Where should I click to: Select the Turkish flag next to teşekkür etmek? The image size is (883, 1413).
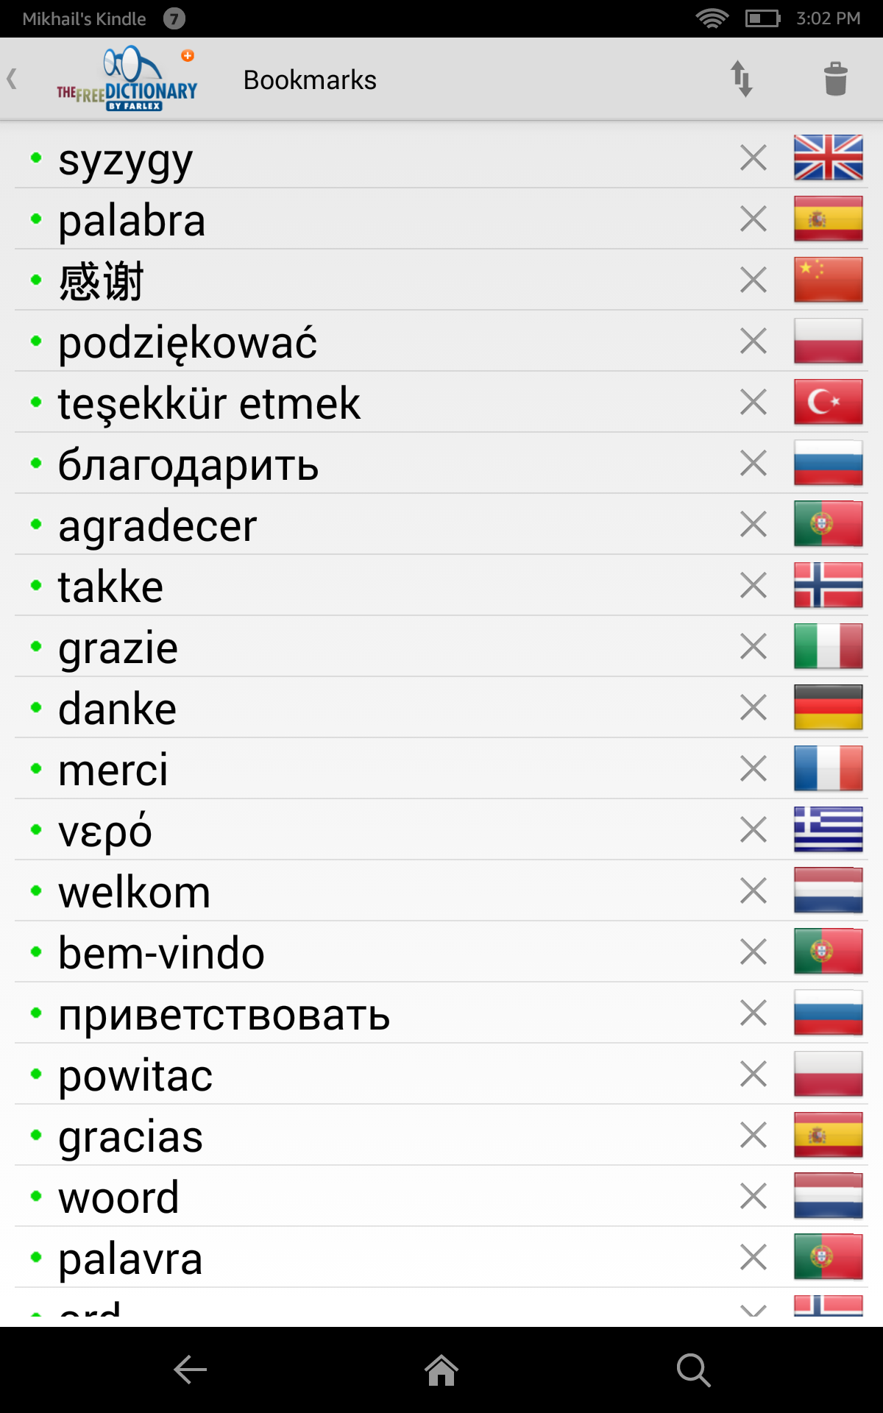coord(827,402)
